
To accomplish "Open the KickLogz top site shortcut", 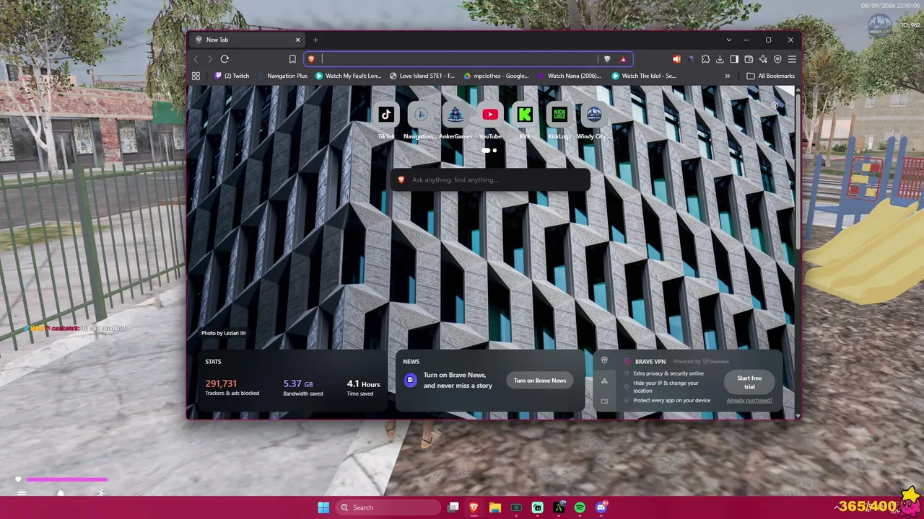I will [x=559, y=114].
